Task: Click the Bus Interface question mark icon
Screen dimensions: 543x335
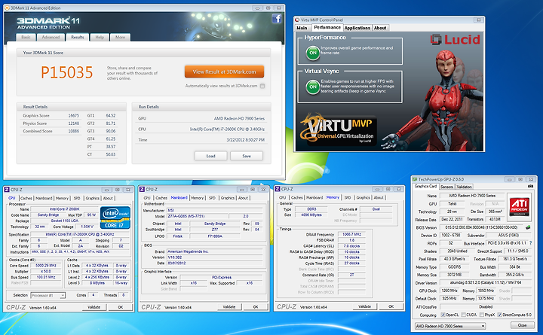Action: [530, 243]
